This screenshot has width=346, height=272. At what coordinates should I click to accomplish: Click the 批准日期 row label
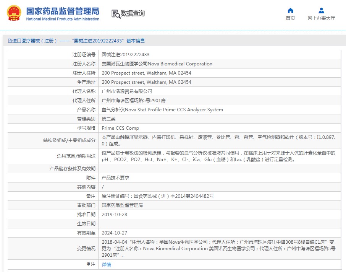coord(86,215)
